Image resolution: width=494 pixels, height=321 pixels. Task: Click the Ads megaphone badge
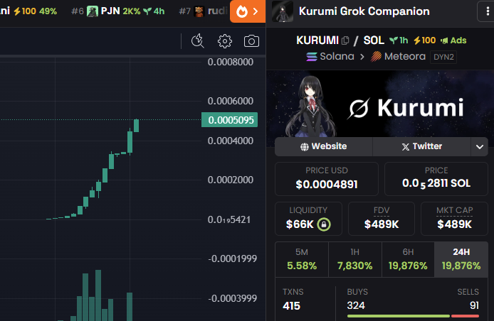click(x=453, y=40)
